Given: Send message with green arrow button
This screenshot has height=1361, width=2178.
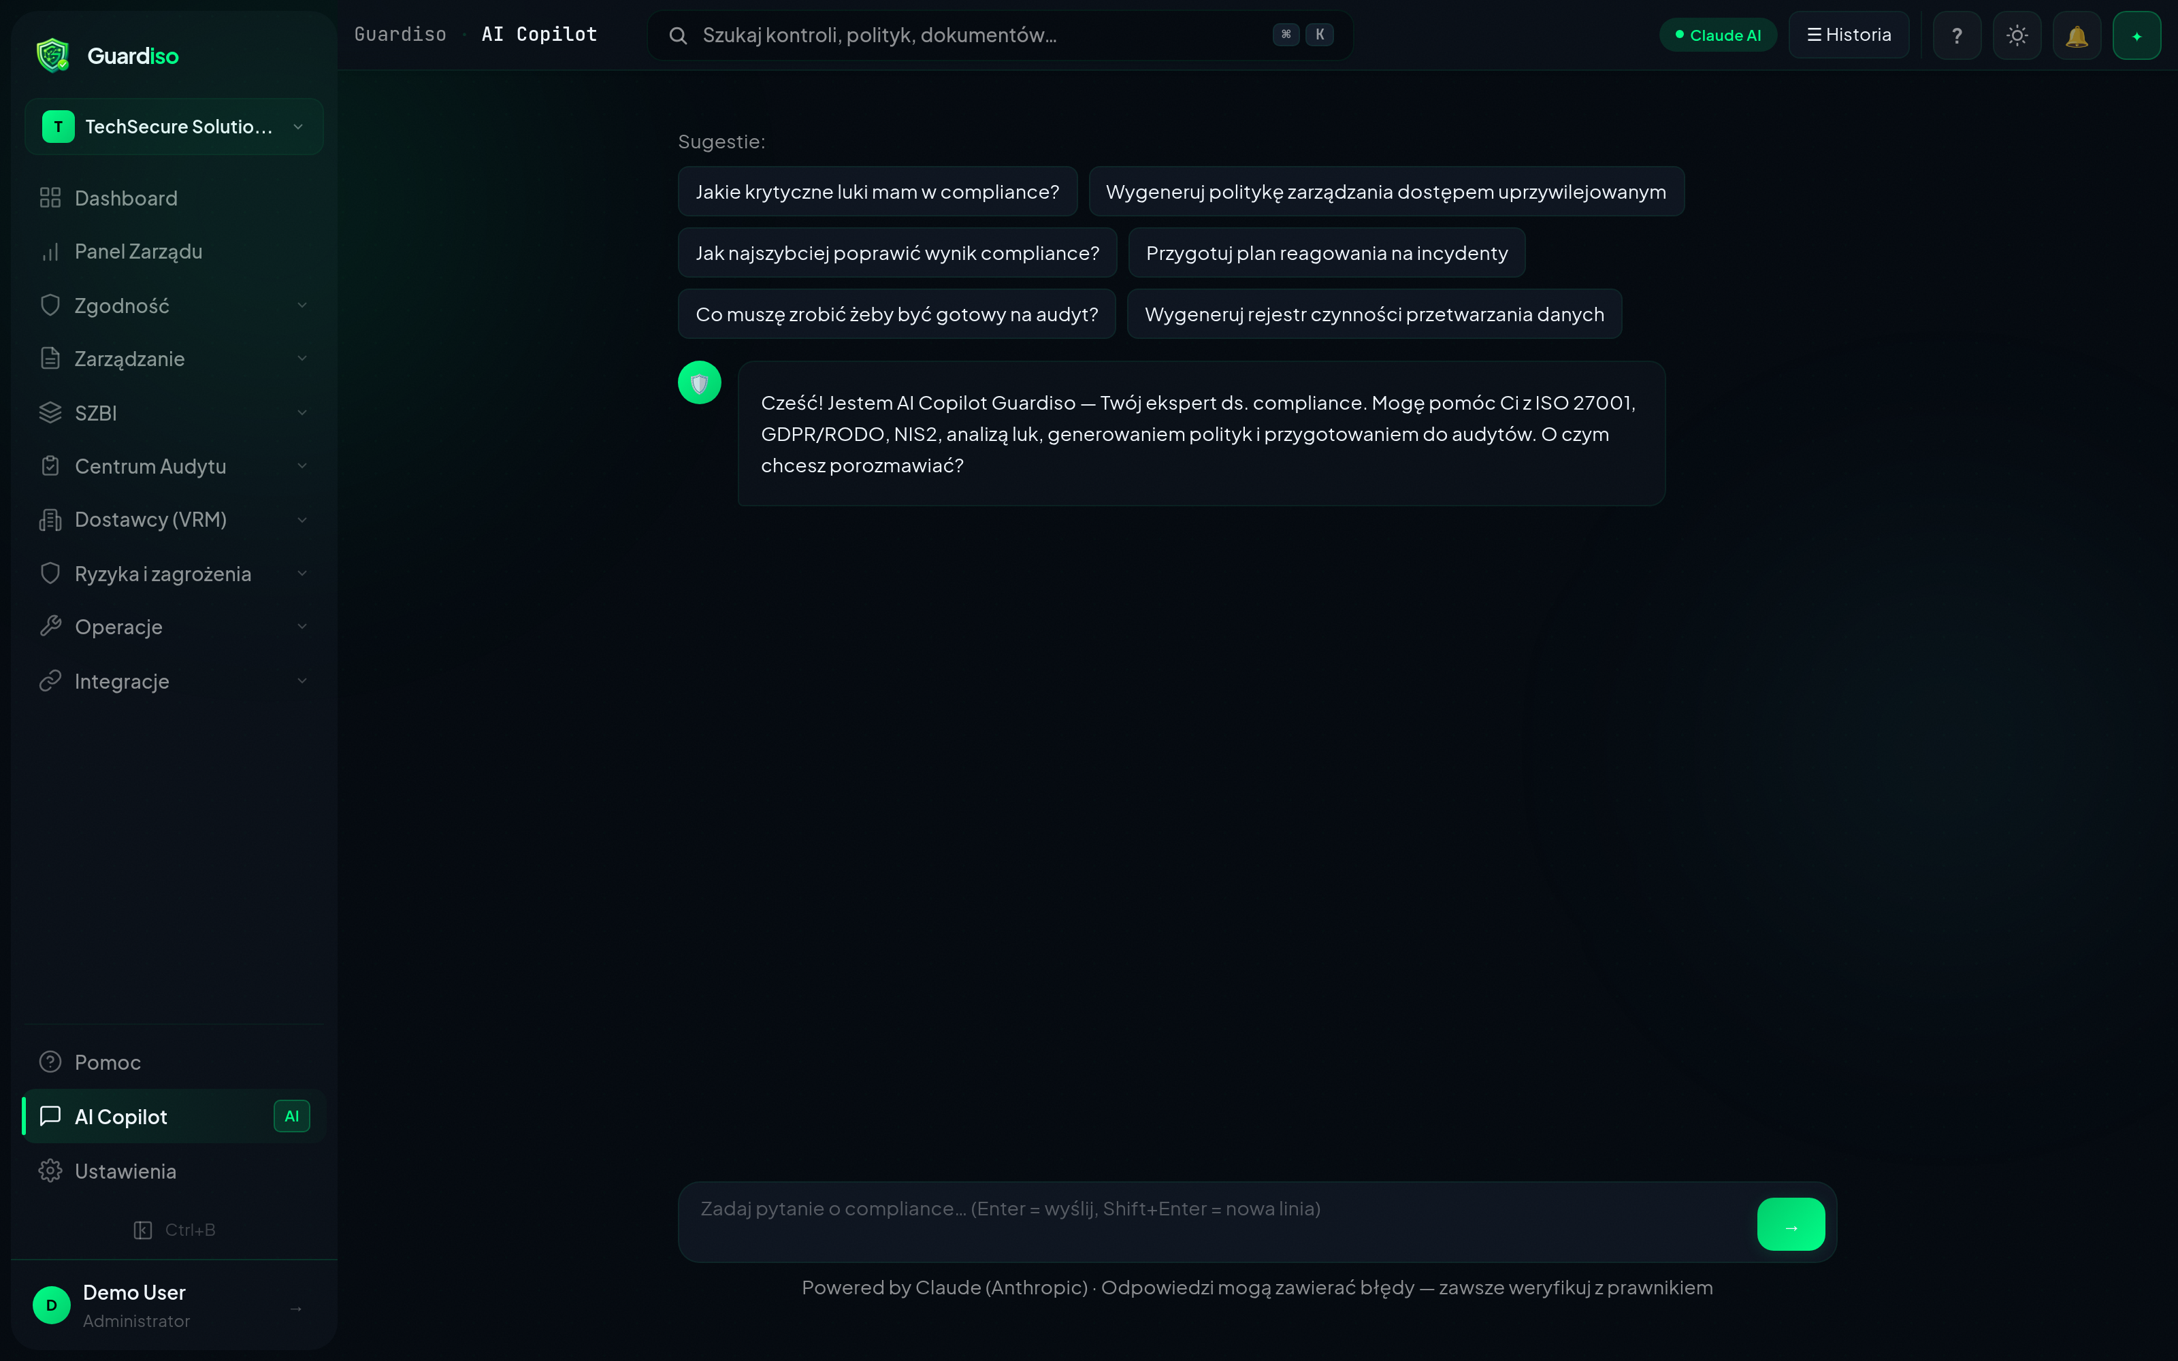Looking at the screenshot, I should [1790, 1224].
